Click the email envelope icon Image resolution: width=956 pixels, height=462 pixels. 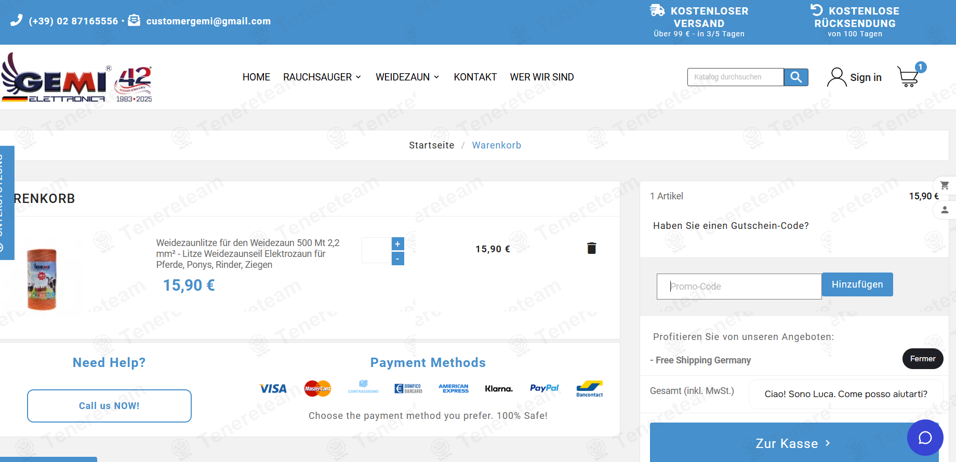tap(134, 20)
